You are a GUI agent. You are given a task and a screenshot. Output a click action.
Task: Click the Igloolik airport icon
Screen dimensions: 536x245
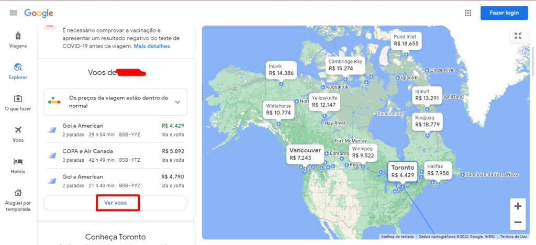398,78
